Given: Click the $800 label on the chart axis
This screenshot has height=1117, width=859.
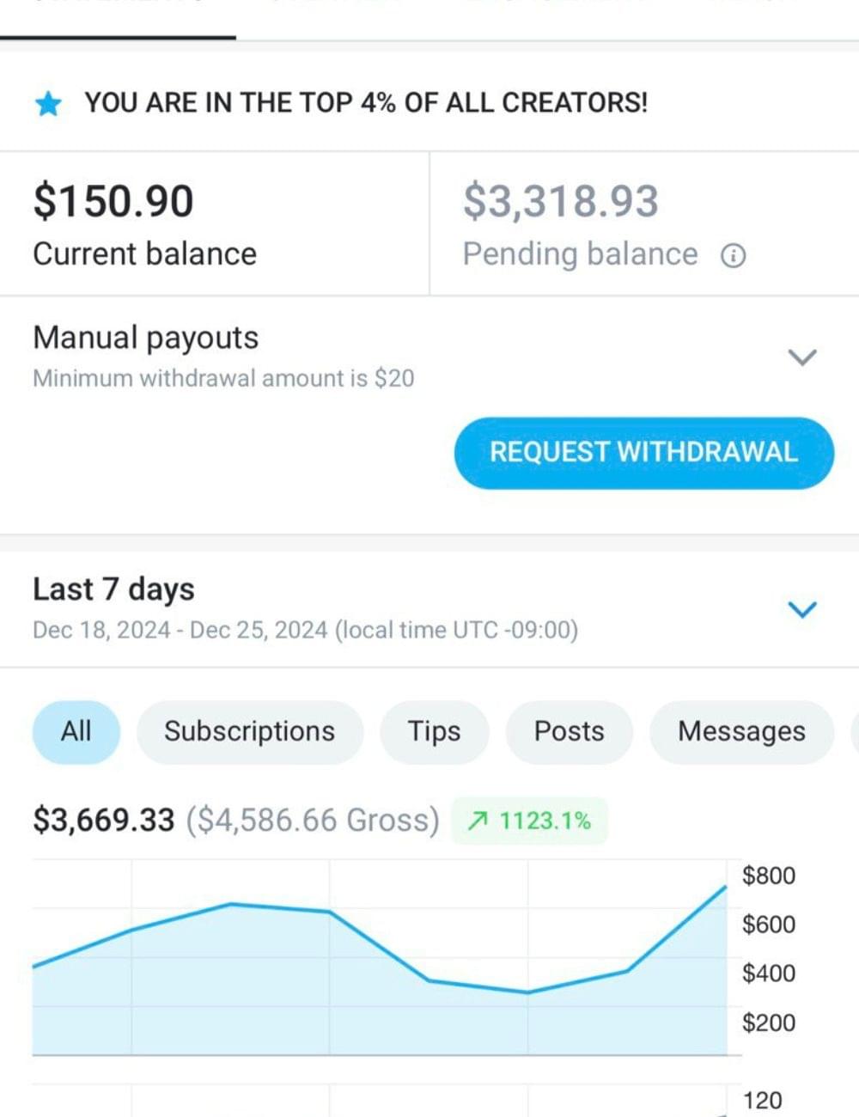Looking at the screenshot, I should coord(768,876).
